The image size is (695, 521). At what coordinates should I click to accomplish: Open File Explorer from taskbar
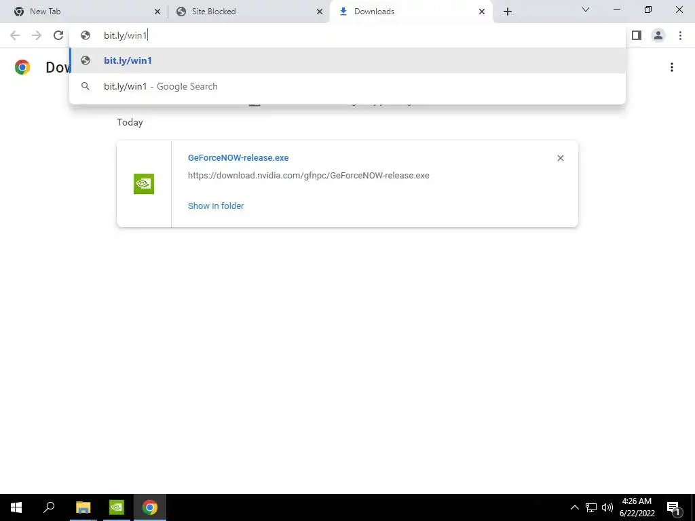point(83,507)
